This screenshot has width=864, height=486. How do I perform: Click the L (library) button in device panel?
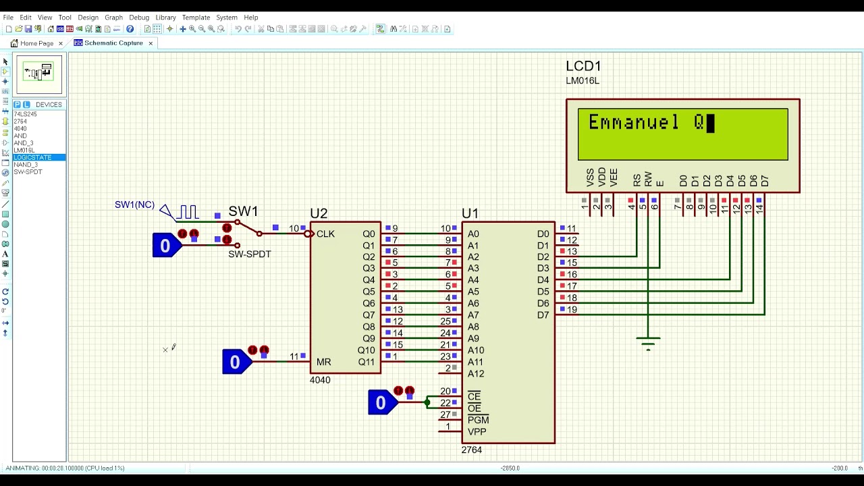click(x=26, y=105)
